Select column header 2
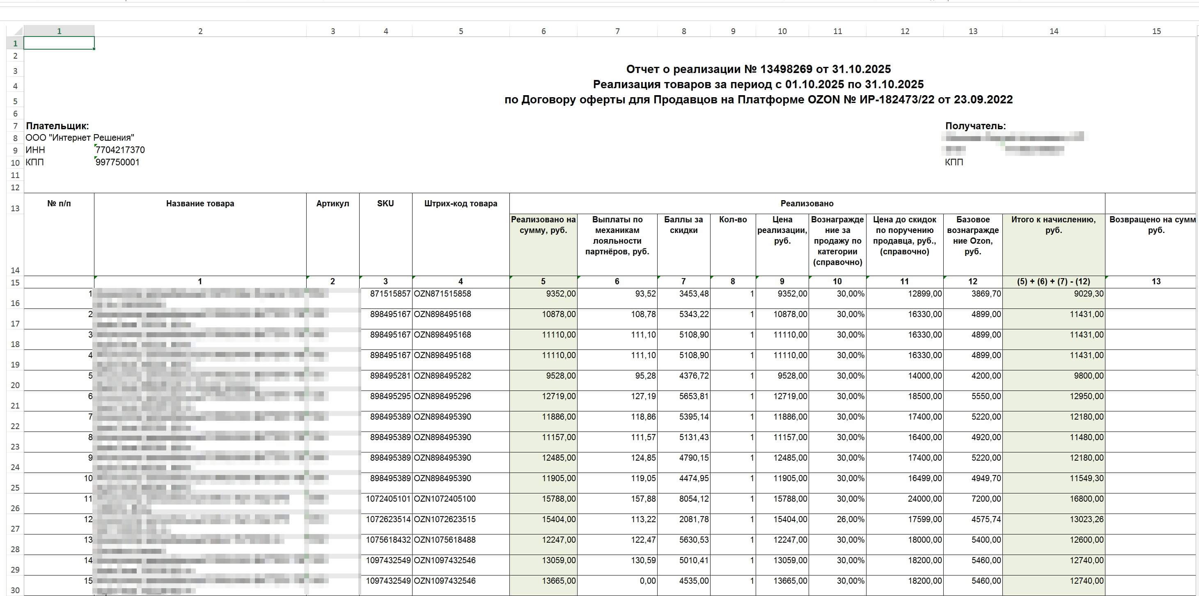The width and height of the screenshot is (1199, 596). 200,31
